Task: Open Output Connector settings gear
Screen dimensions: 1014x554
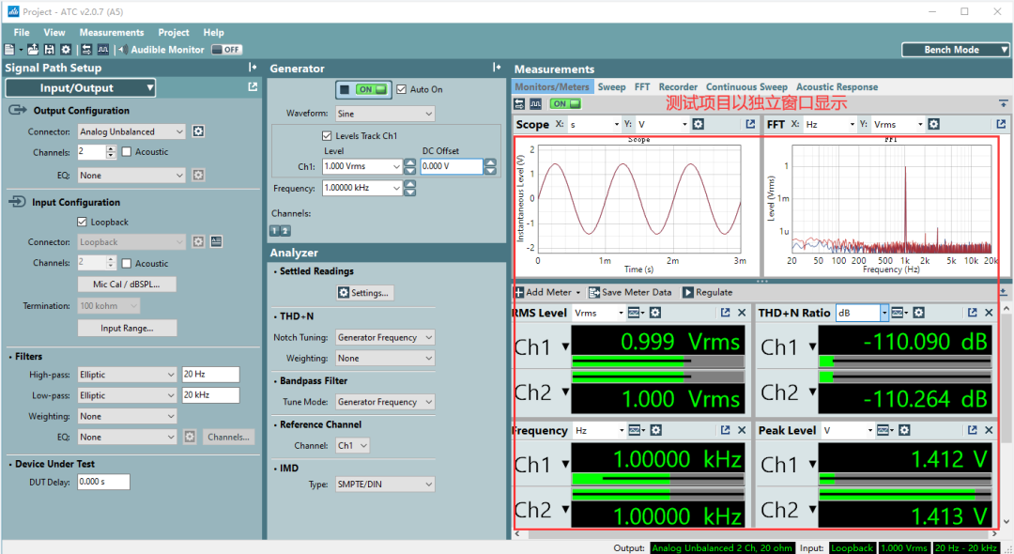Action: (198, 131)
